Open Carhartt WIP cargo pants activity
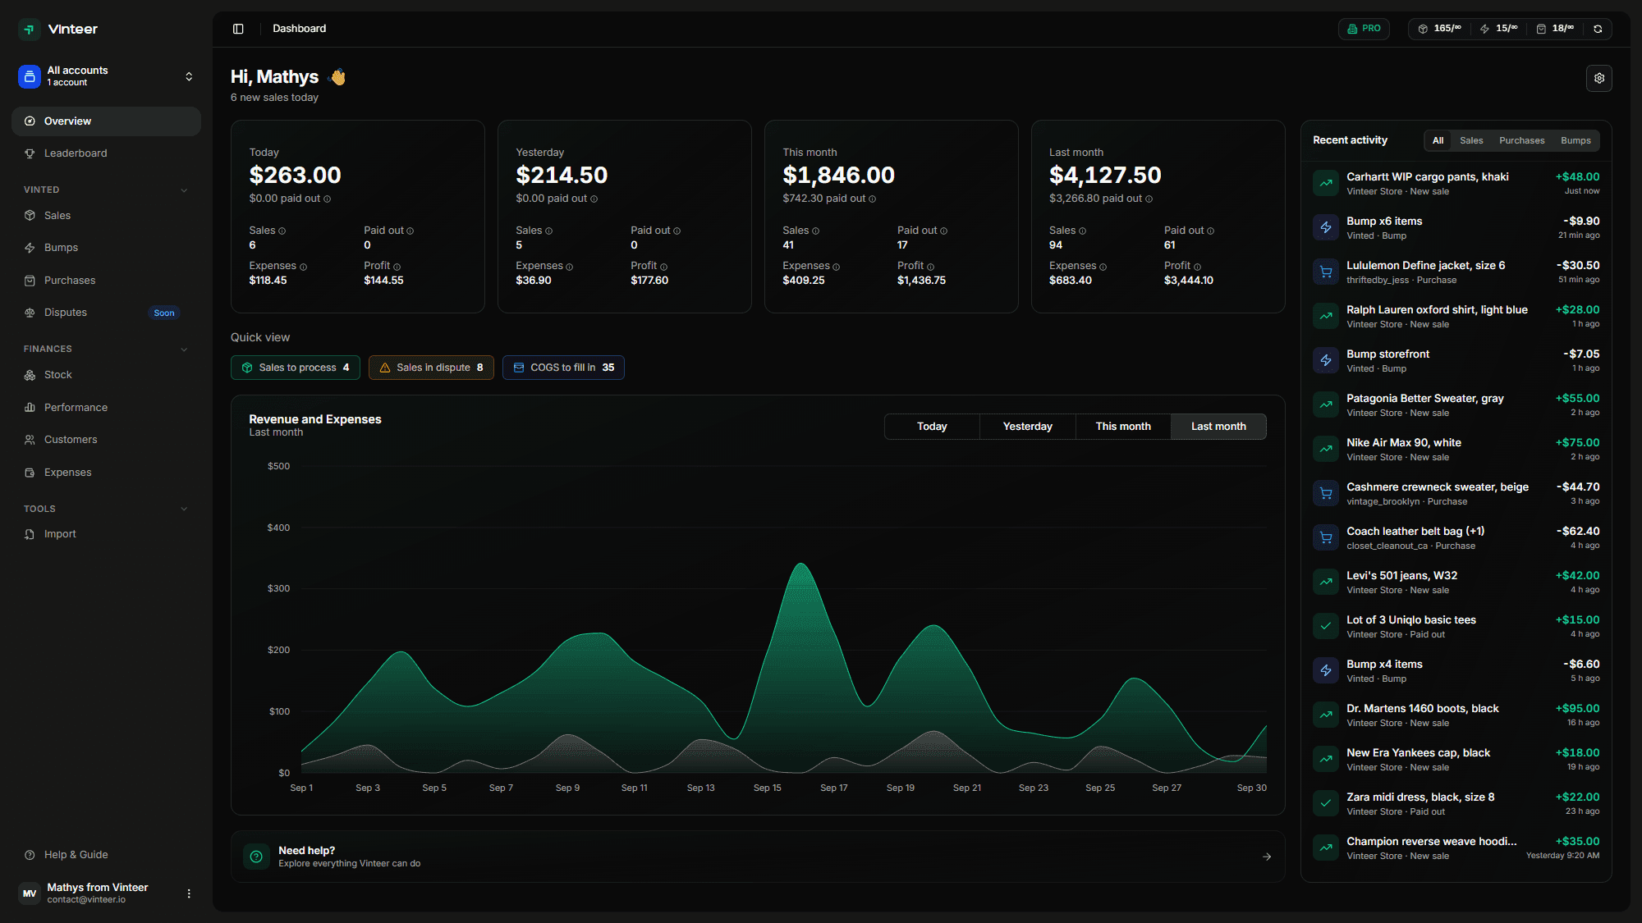The width and height of the screenshot is (1642, 923). [1456, 184]
